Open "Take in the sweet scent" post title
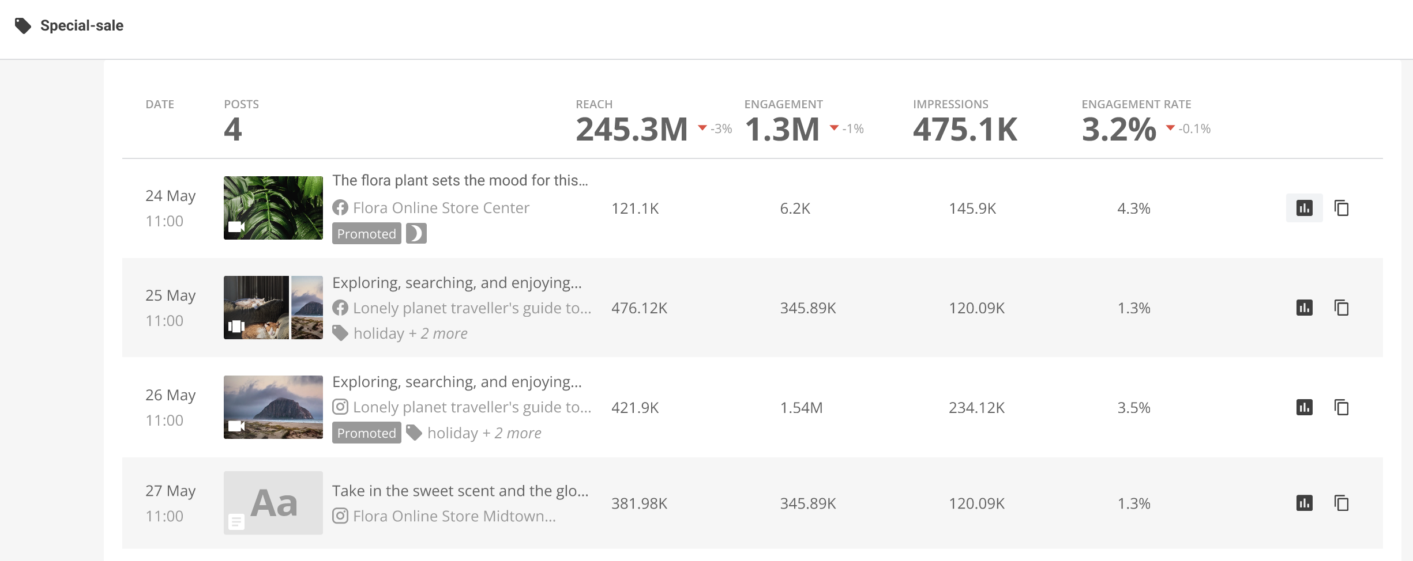This screenshot has height=561, width=1413. point(460,491)
